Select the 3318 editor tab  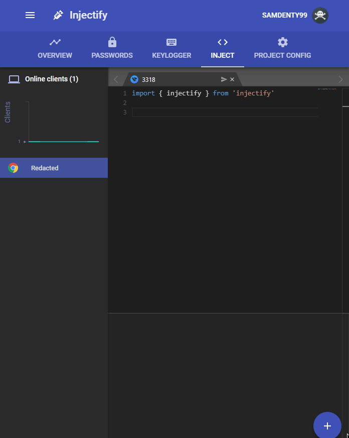pos(183,79)
